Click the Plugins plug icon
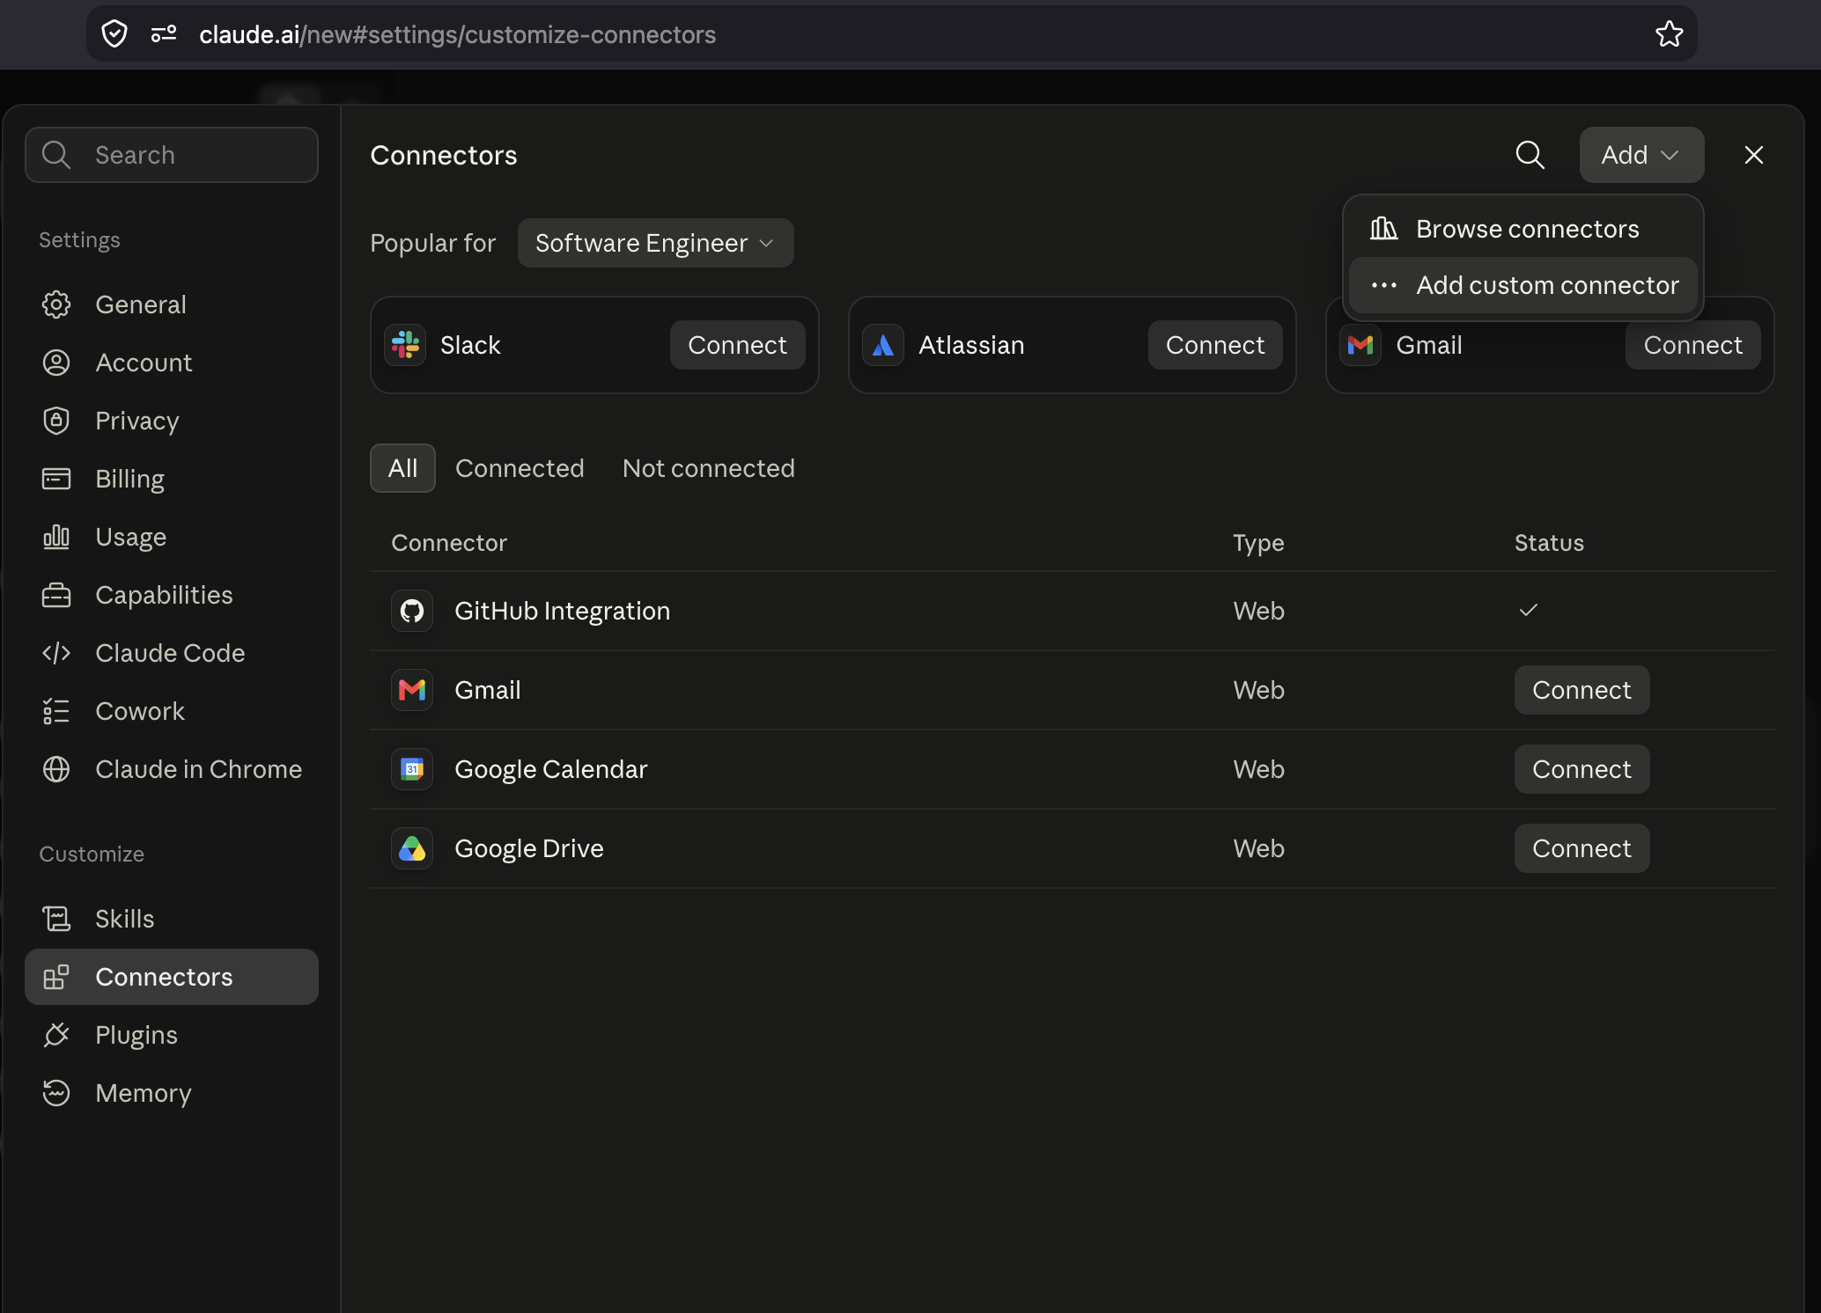Image resolution: width=1821 pixels, height=1313 pixels. tap(56, 1035)
